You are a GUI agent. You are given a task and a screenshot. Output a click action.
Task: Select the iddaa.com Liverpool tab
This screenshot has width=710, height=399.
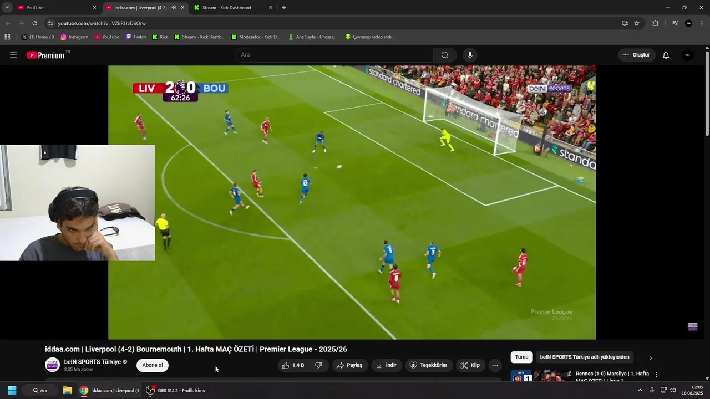pyautogui.click(x=144, y=8)
